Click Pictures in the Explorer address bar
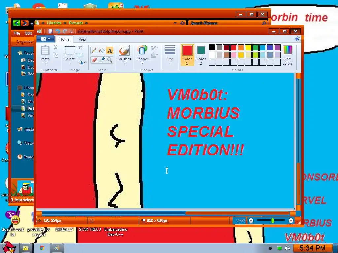The height and width of the screenshot is (253, 338). [76, 23]
